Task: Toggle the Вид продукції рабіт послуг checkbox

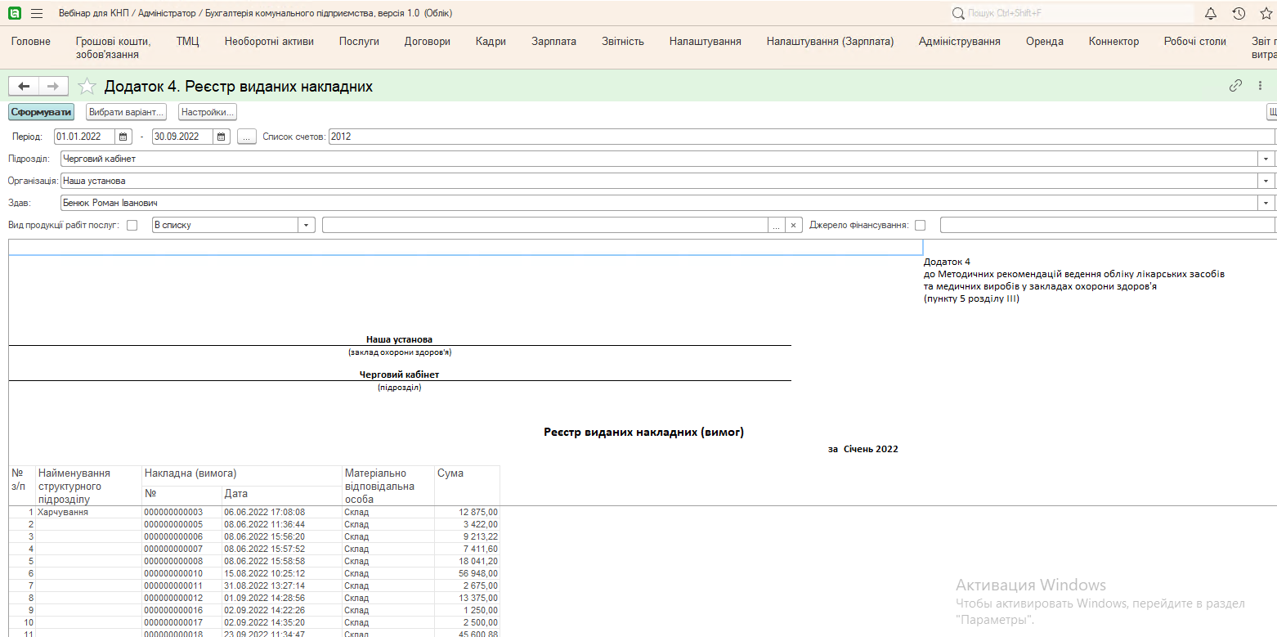Action: tap(132, 225)
